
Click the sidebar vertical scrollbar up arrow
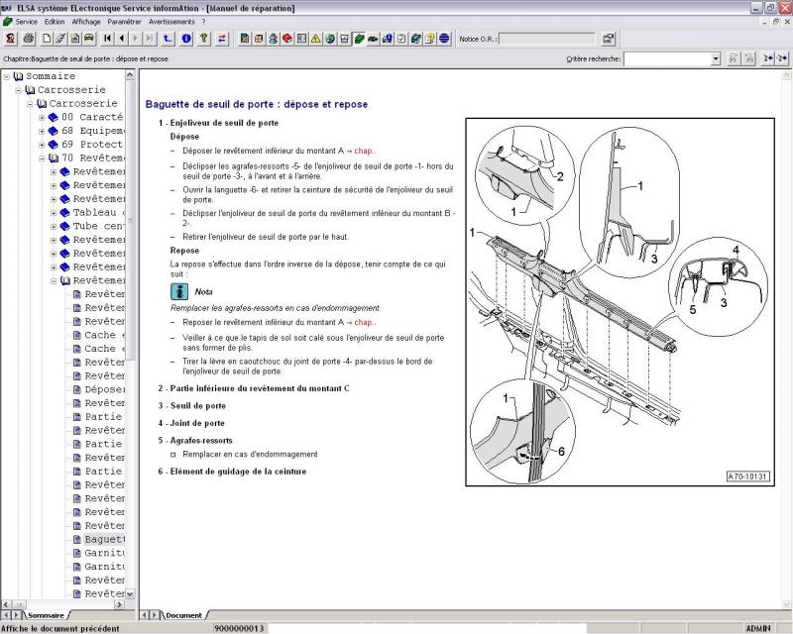130,75
